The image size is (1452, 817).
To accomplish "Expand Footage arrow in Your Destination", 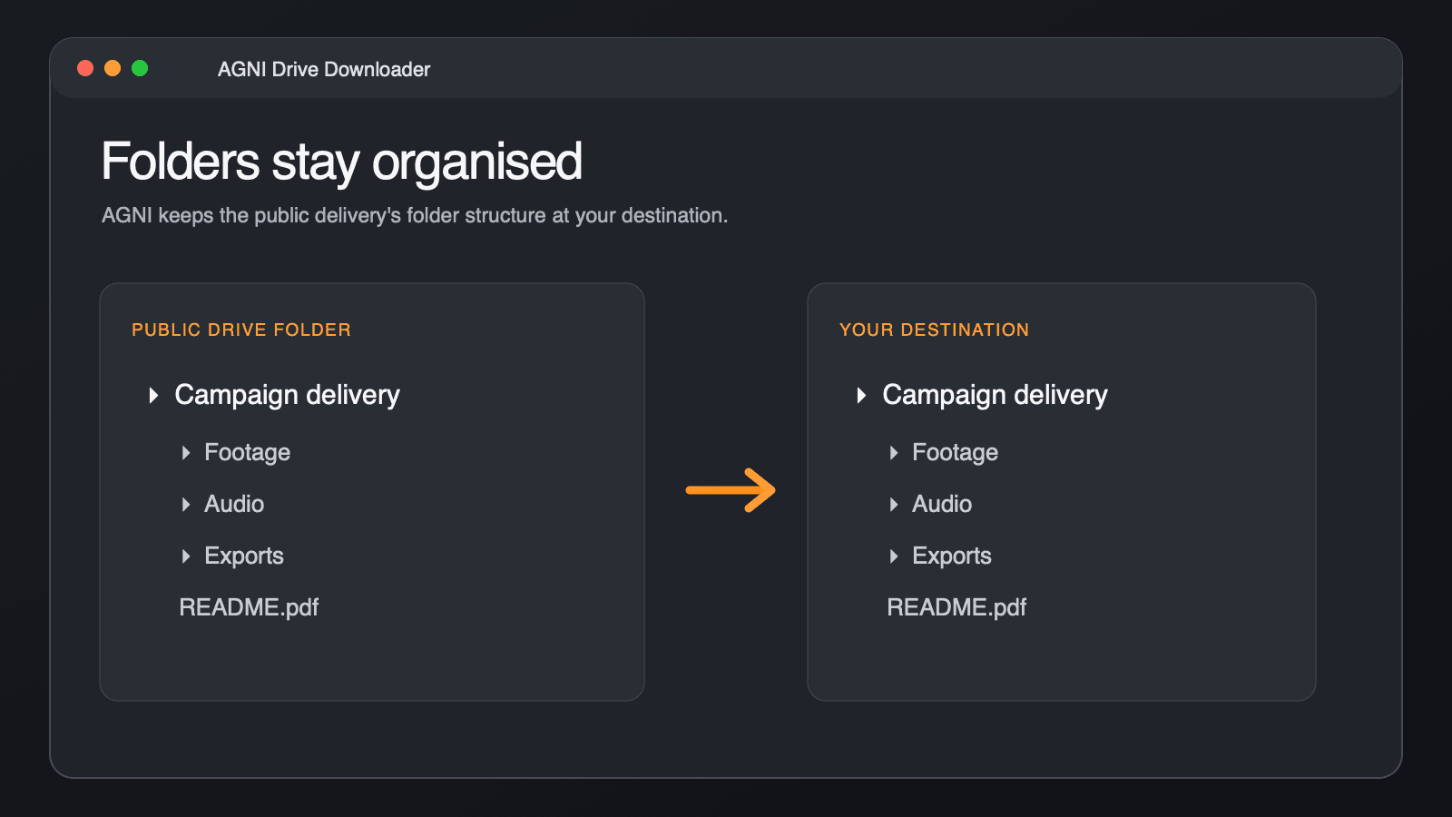I will [x=894, y=452].
